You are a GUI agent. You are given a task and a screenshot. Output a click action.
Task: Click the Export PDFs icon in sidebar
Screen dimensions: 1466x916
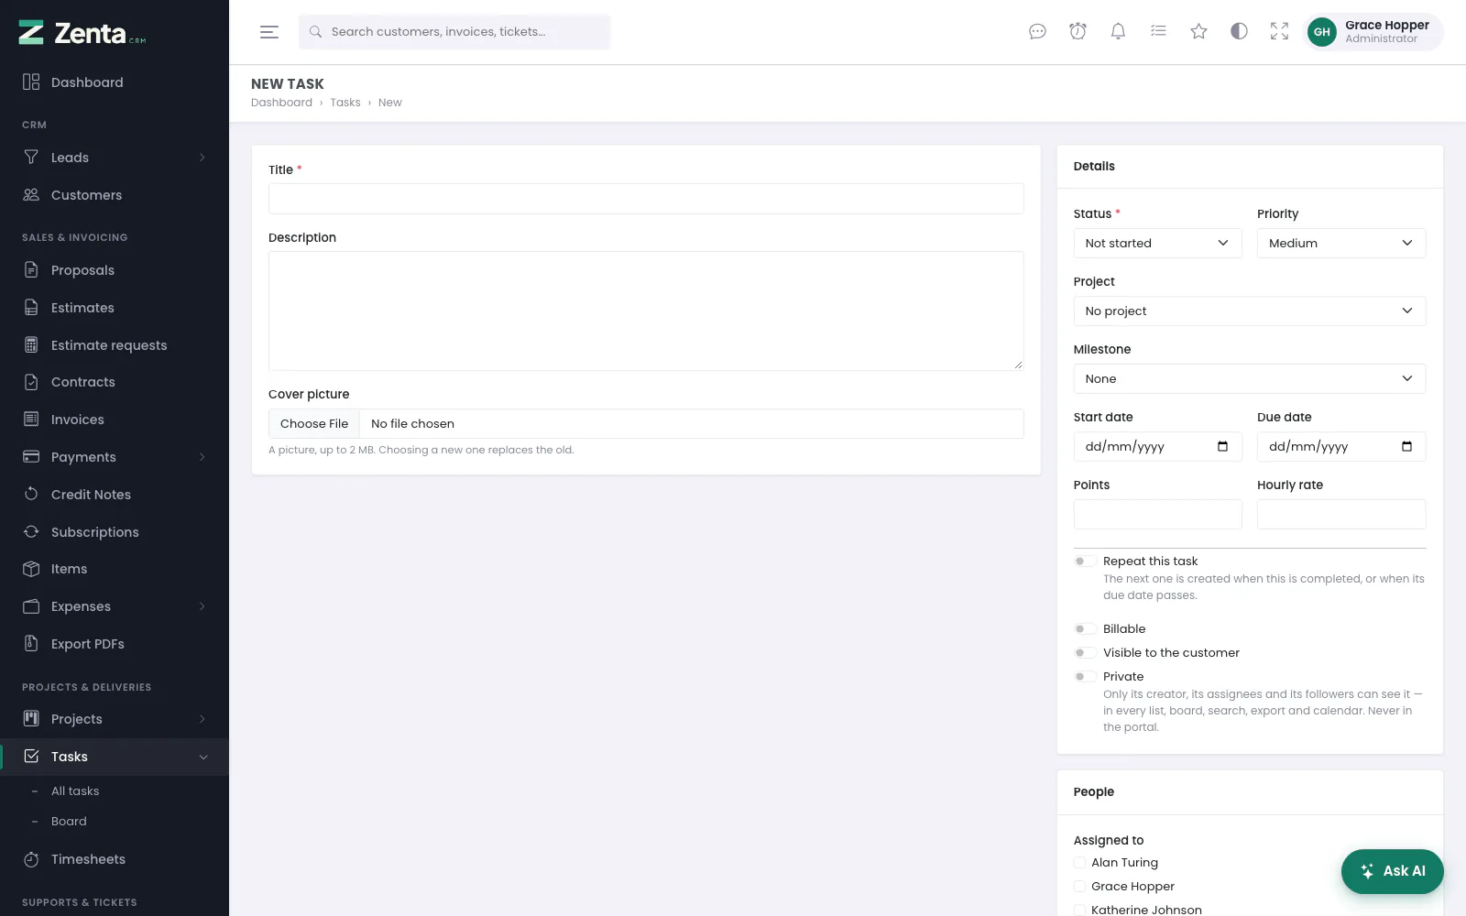[x=31, y=644]
